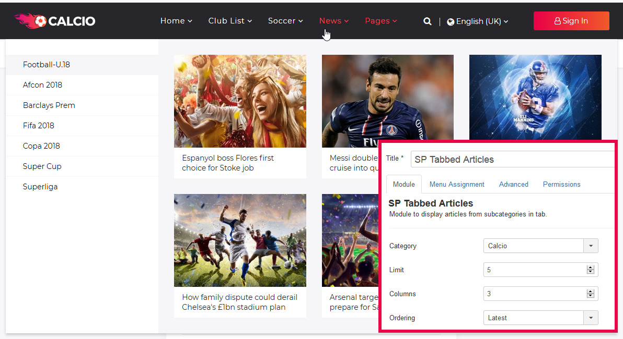Open the search magnifier icon
Screen dimensions: 623x339
(x=428, y=21)
